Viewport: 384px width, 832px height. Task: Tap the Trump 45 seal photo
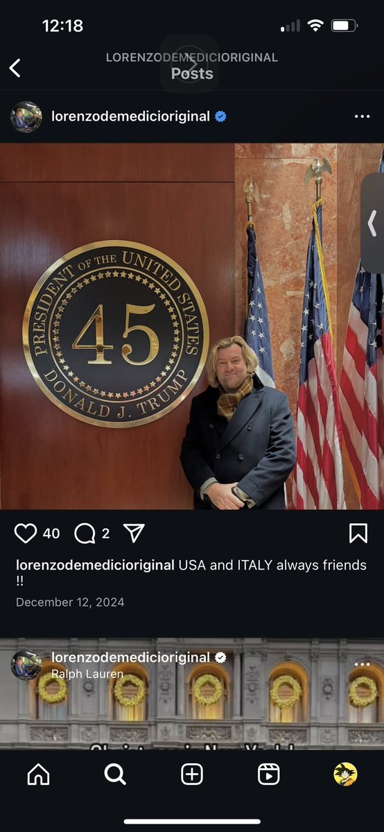[192, 326]
